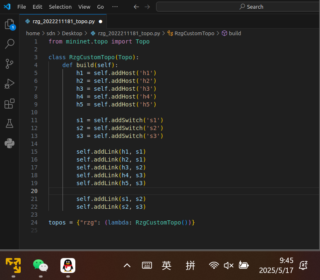Click the Search command center field
The height and width of the screenshot is (280, 320).
[251, 7]
